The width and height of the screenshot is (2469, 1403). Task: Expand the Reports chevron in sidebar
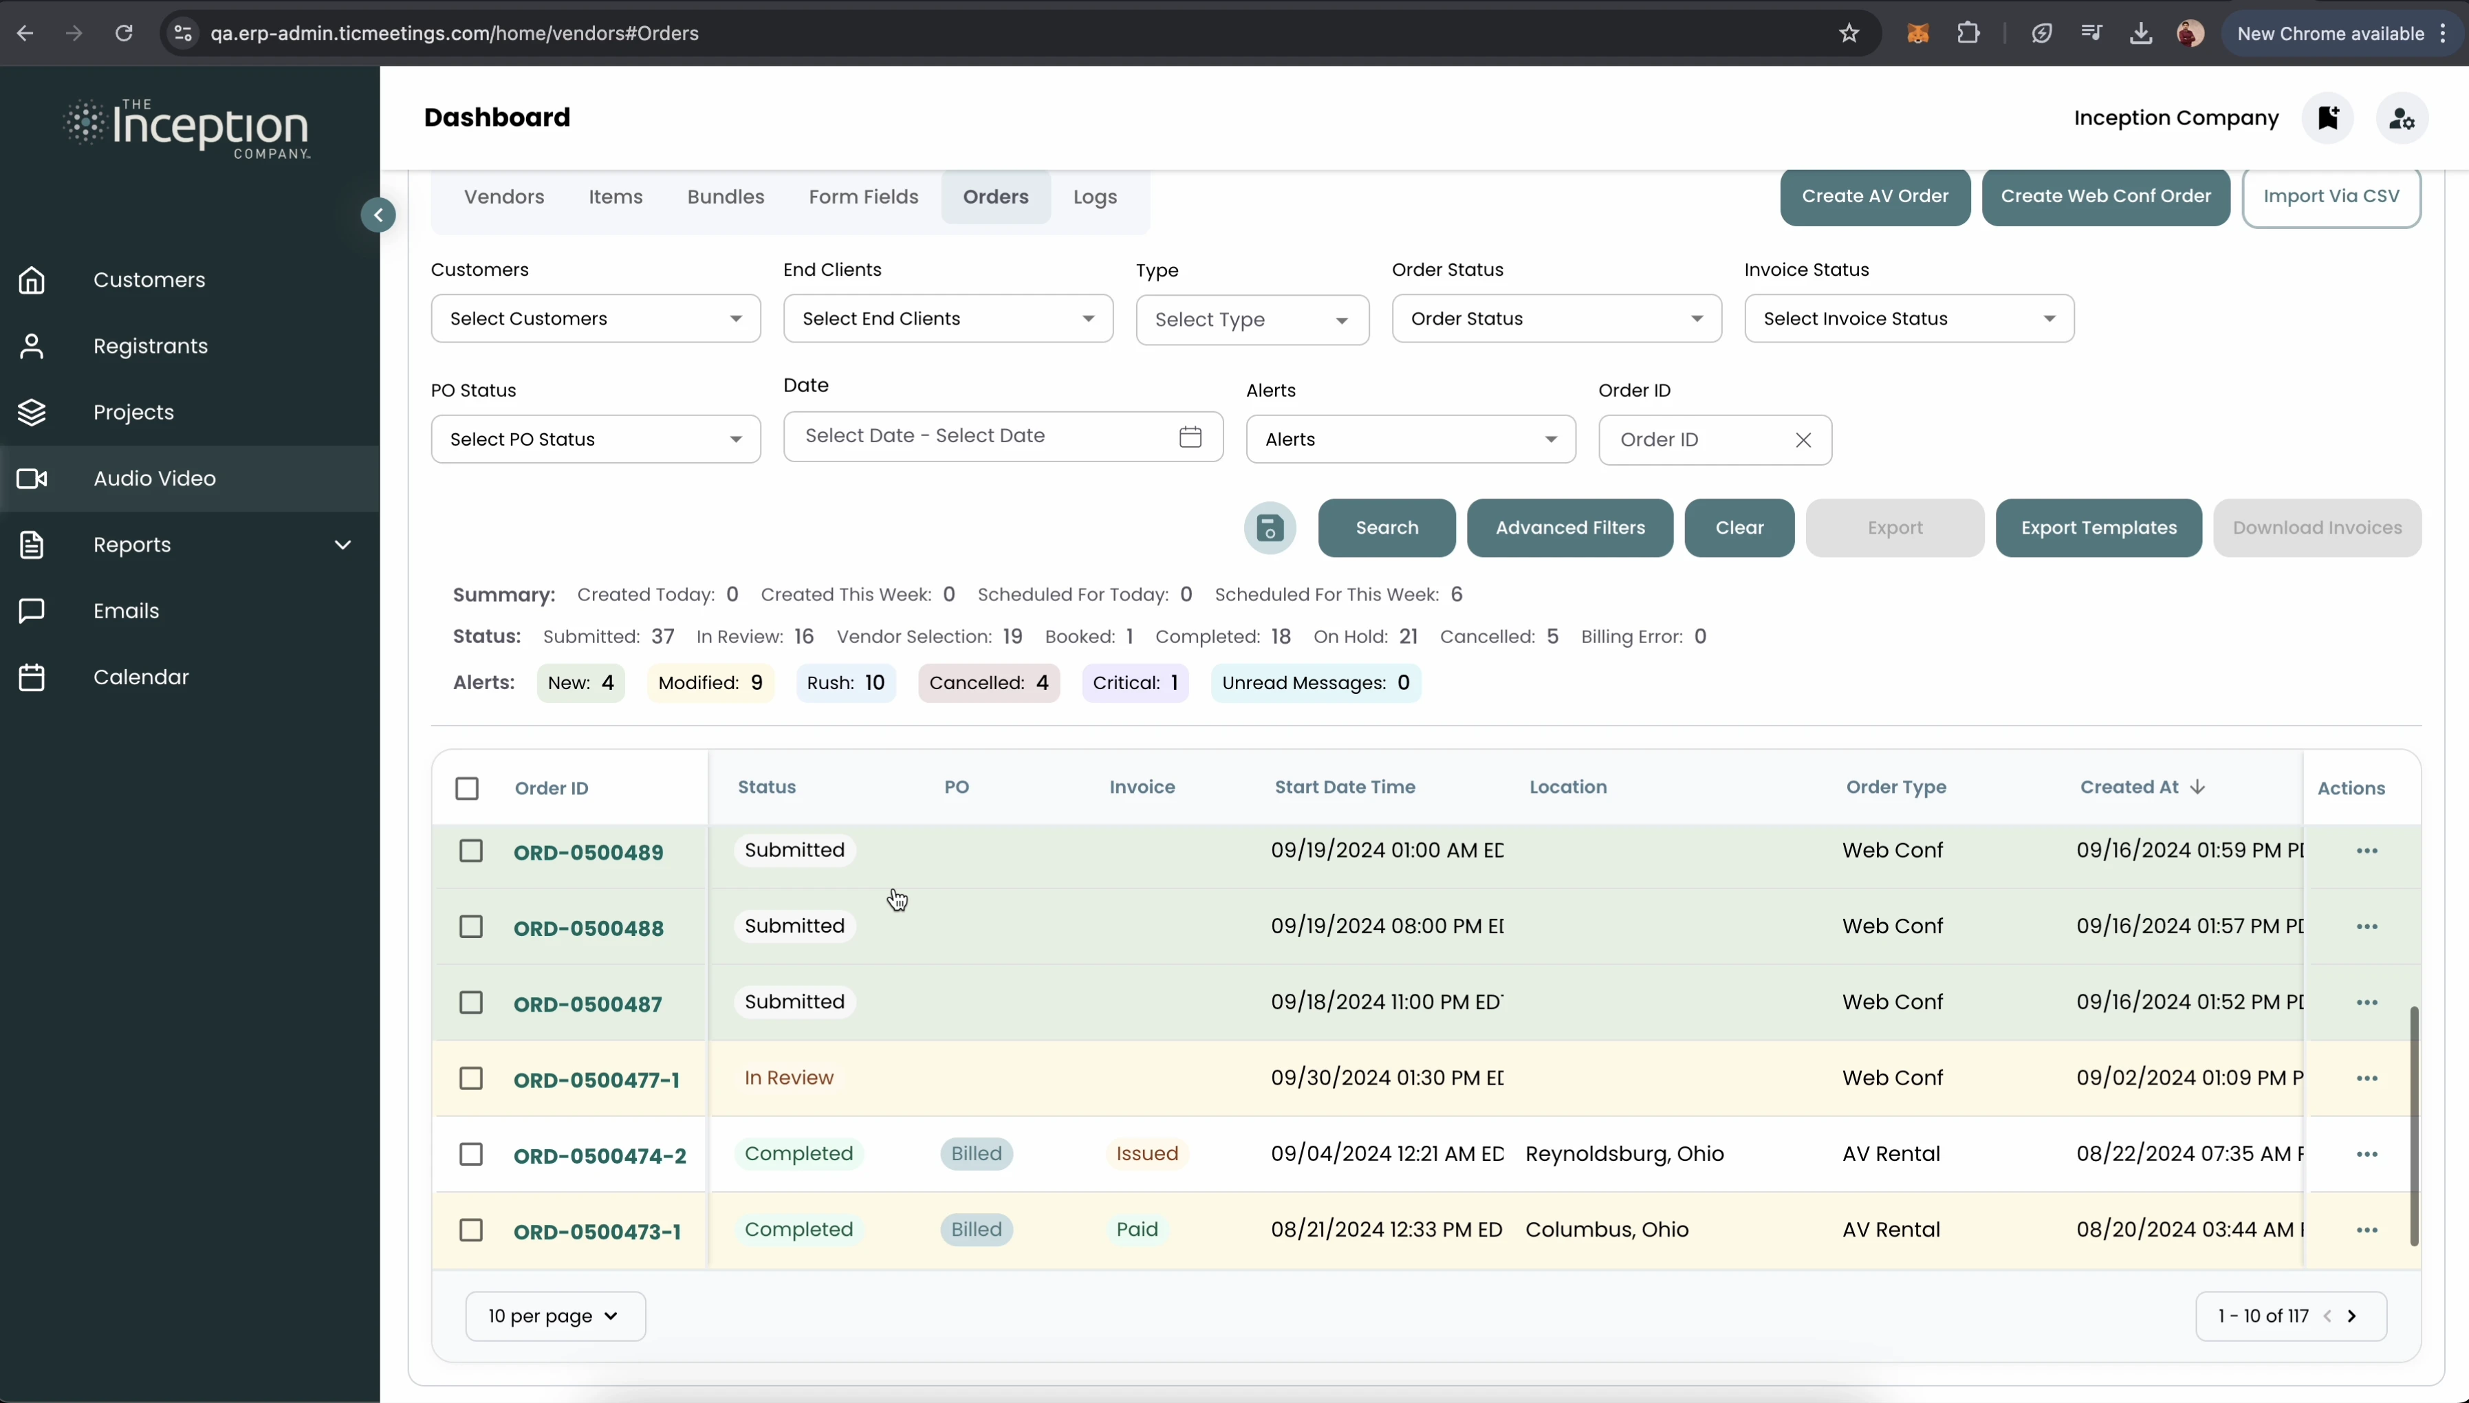(x=343, y=545)
